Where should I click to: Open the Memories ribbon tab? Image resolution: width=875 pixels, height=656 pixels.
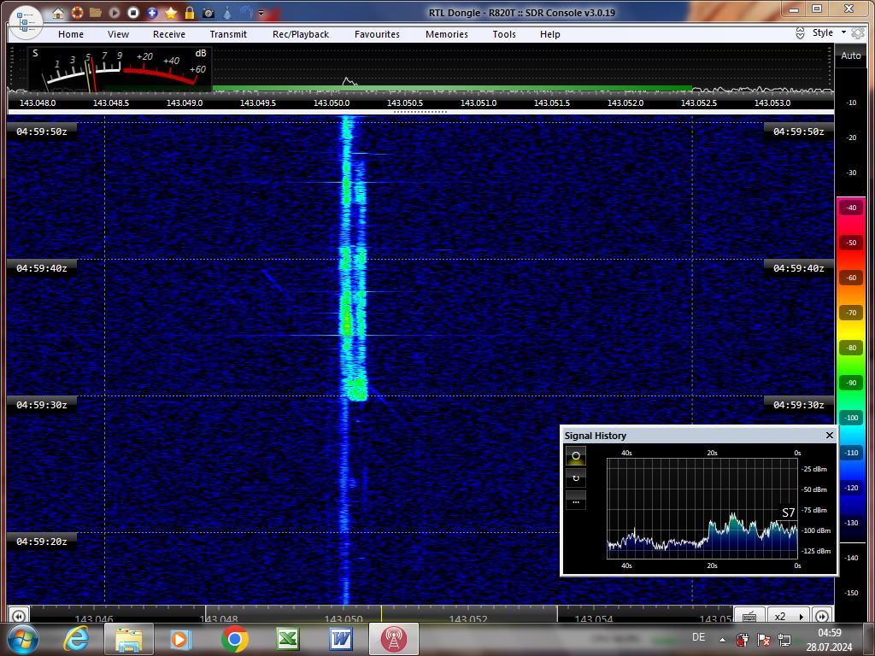point(447,34)
